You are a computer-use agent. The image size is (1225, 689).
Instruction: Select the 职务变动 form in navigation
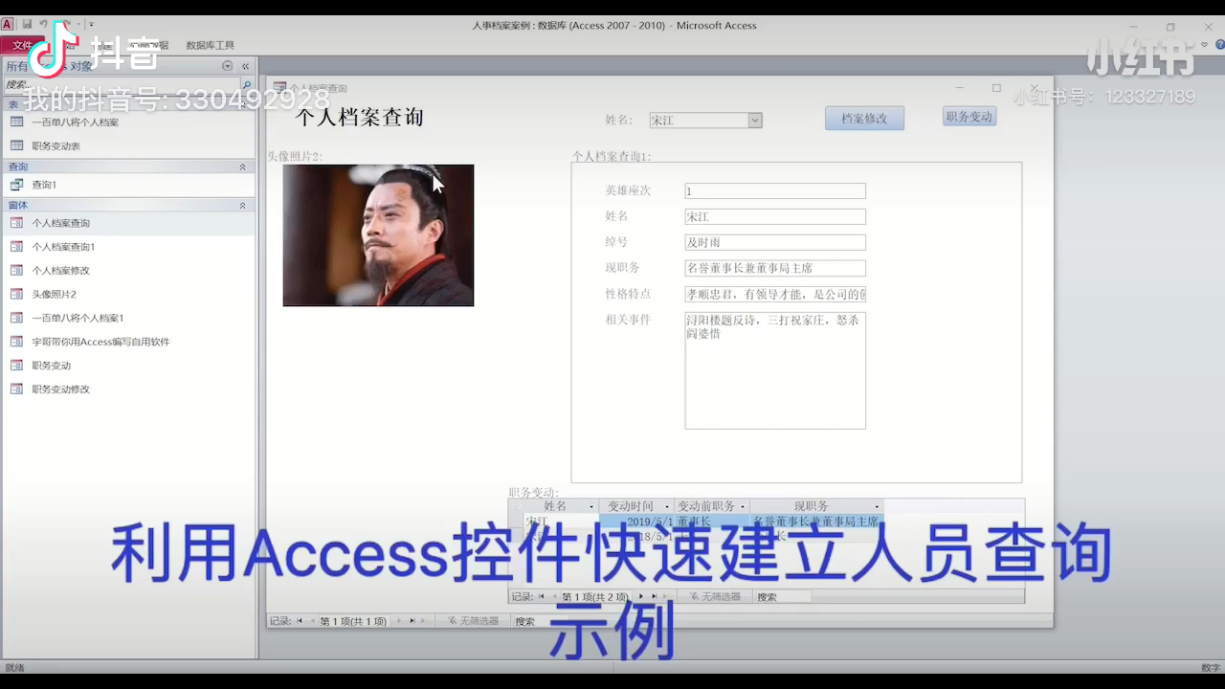[128, 366]
